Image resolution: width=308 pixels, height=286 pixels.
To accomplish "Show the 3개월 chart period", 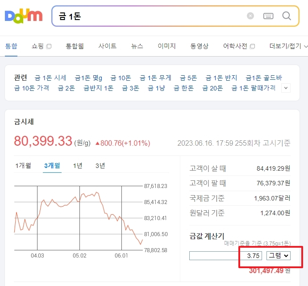I will tap(52, 166).
